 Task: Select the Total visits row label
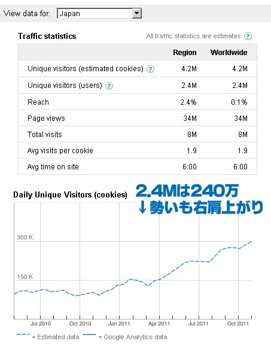45,135
